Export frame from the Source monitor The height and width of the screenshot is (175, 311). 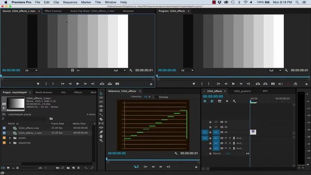pos(118,84)
